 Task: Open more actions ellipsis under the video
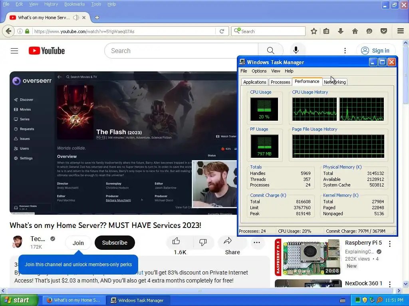pos(257,243)
